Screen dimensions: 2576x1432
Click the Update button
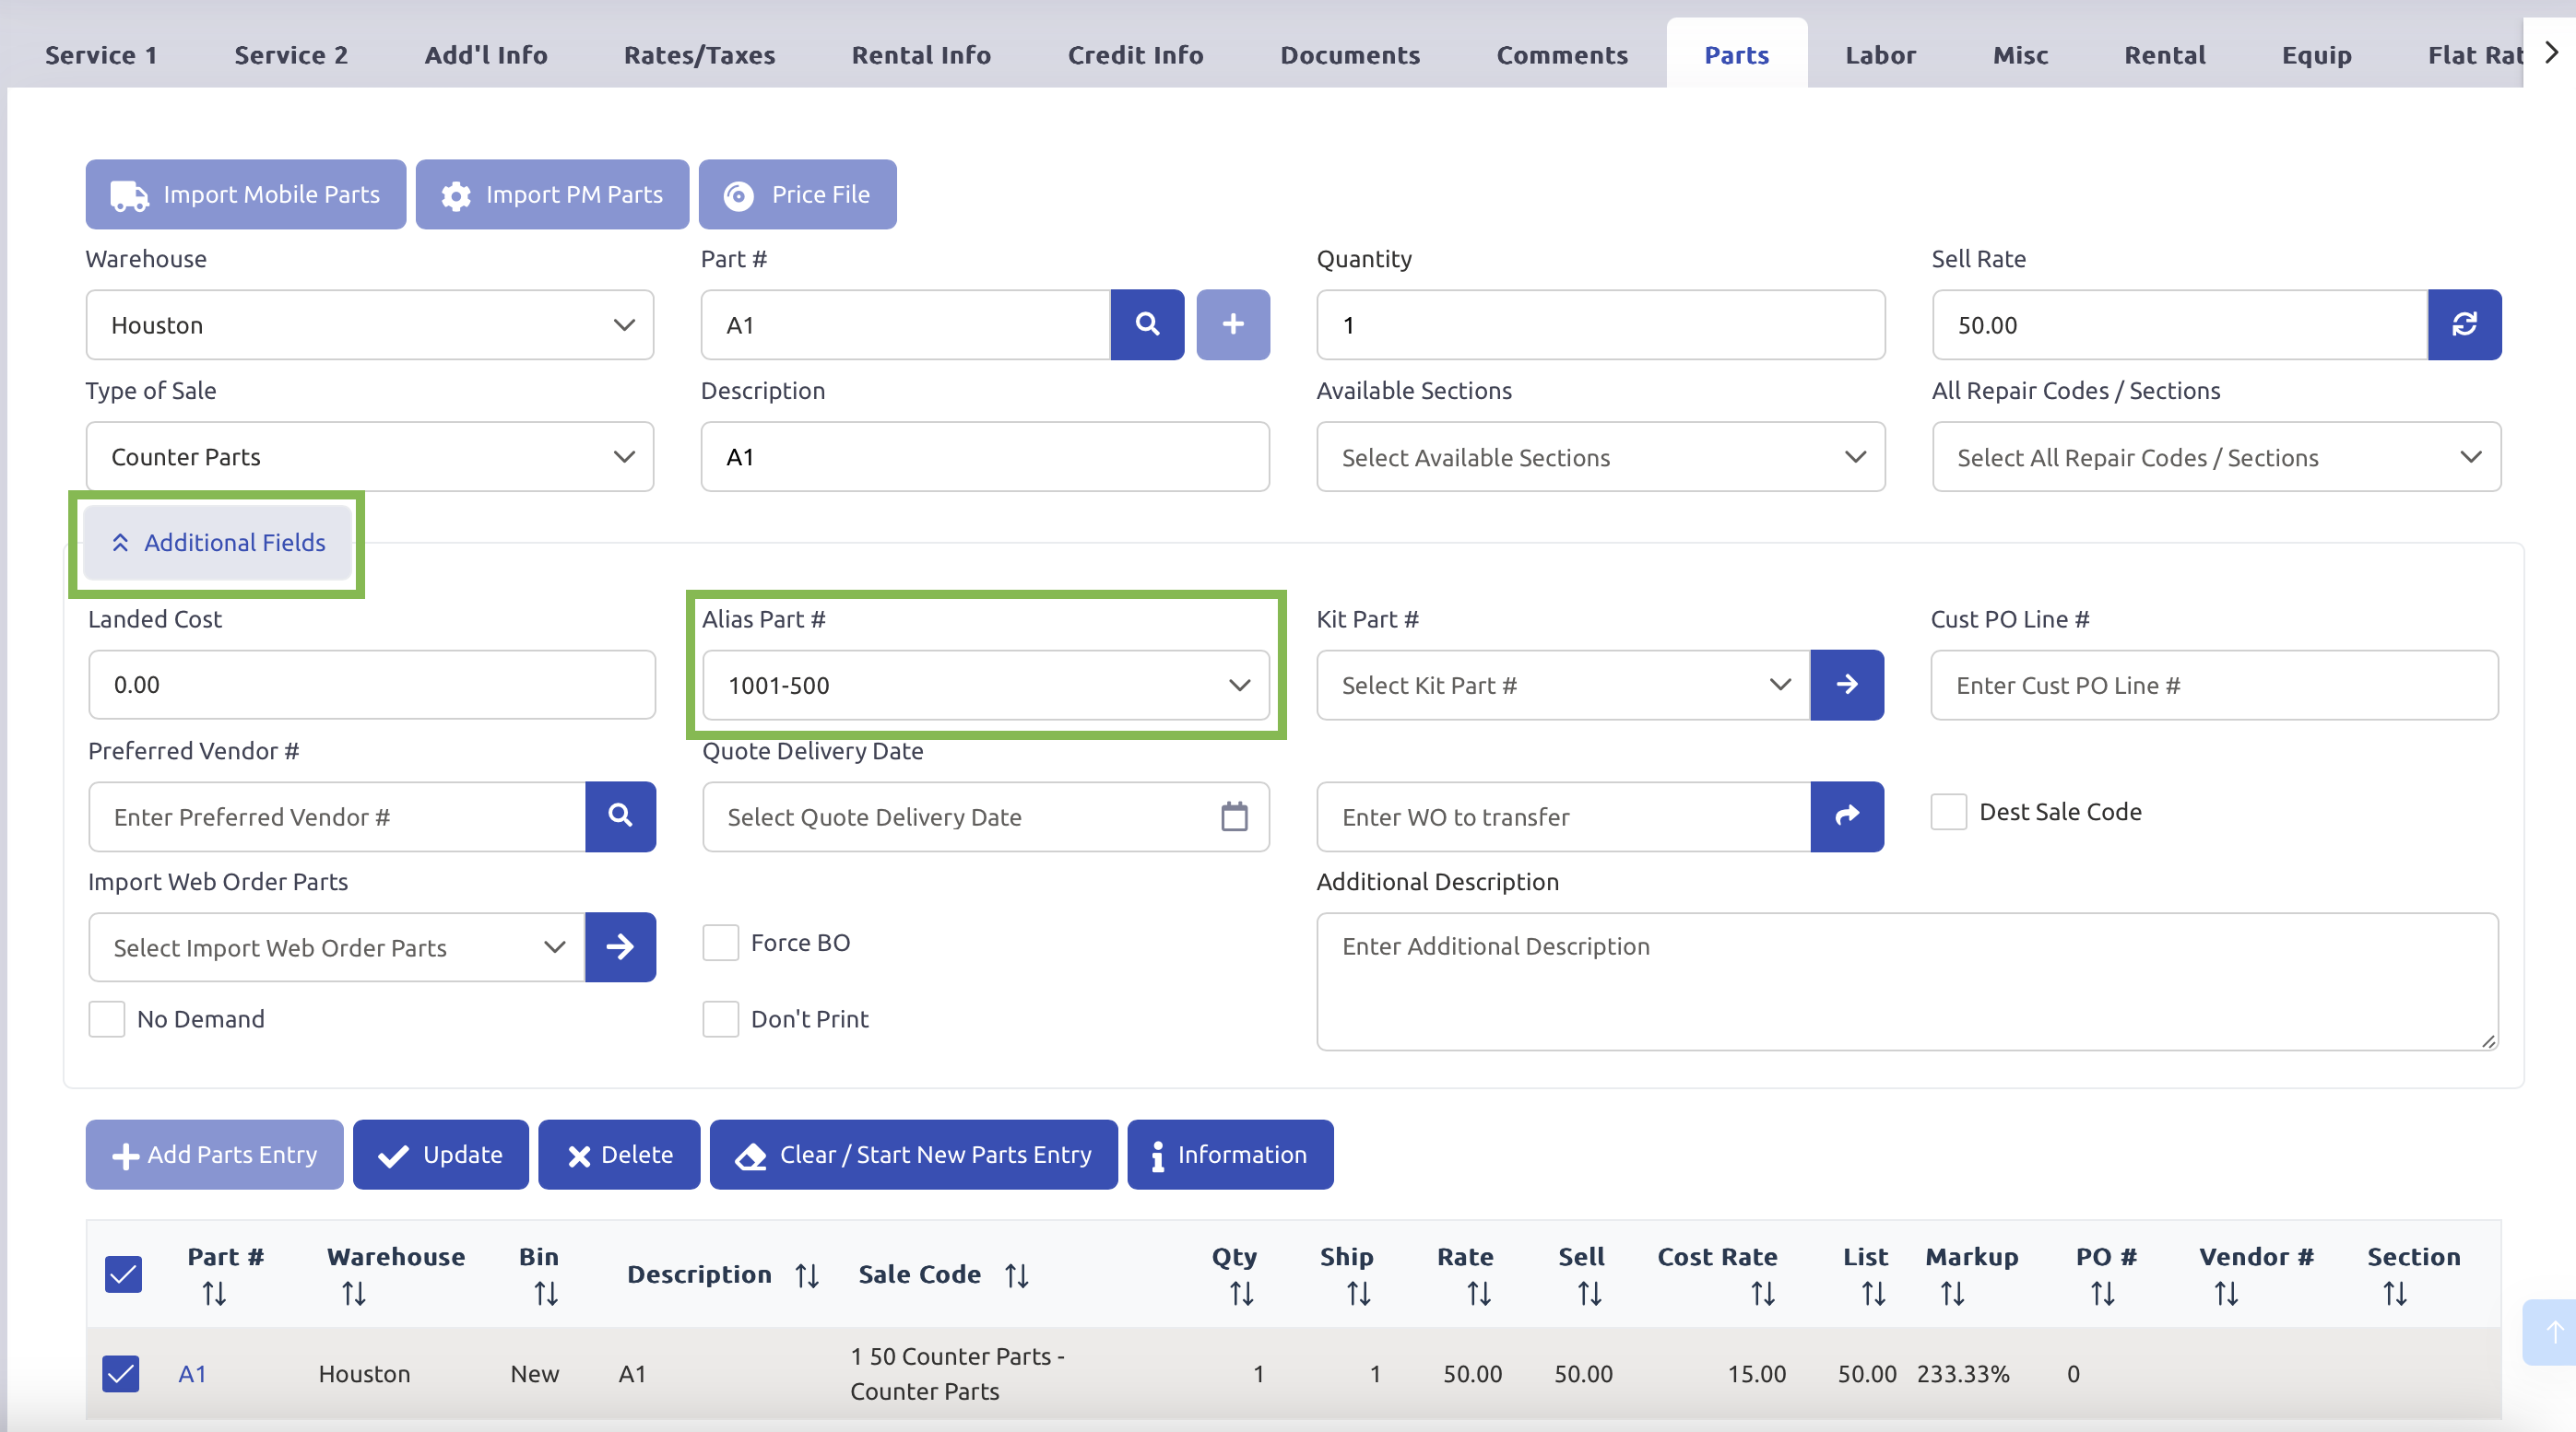tap(440, 1155)
